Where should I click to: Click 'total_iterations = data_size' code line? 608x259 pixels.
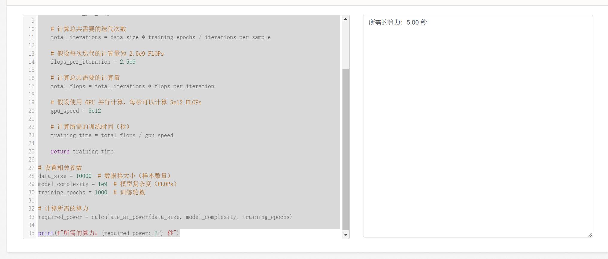pyautogui.click(x=160, y=37)
